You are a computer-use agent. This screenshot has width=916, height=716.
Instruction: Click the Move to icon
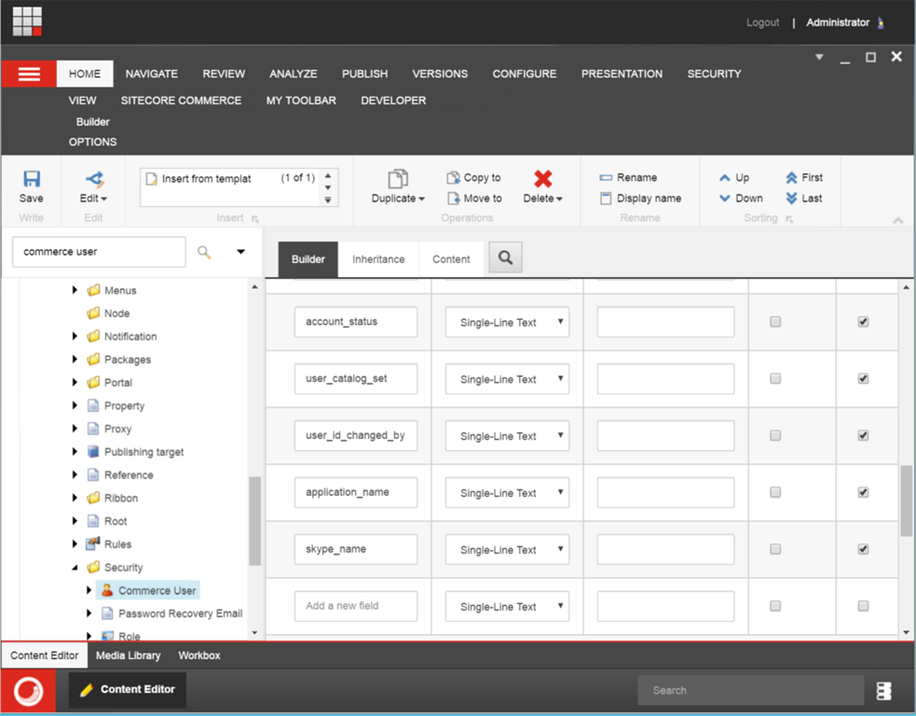click(473, 199)
